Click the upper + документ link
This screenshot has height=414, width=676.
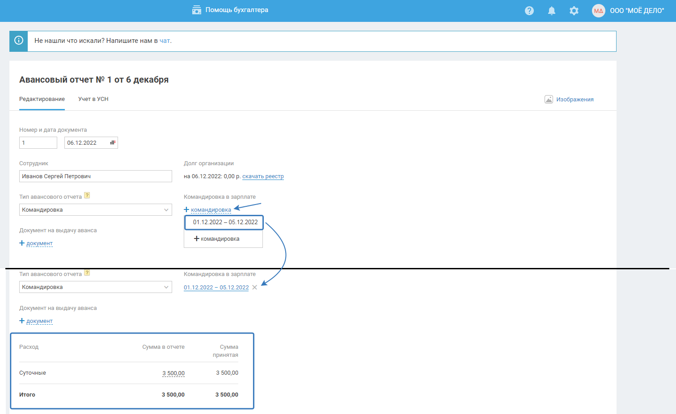coord(39,243)
